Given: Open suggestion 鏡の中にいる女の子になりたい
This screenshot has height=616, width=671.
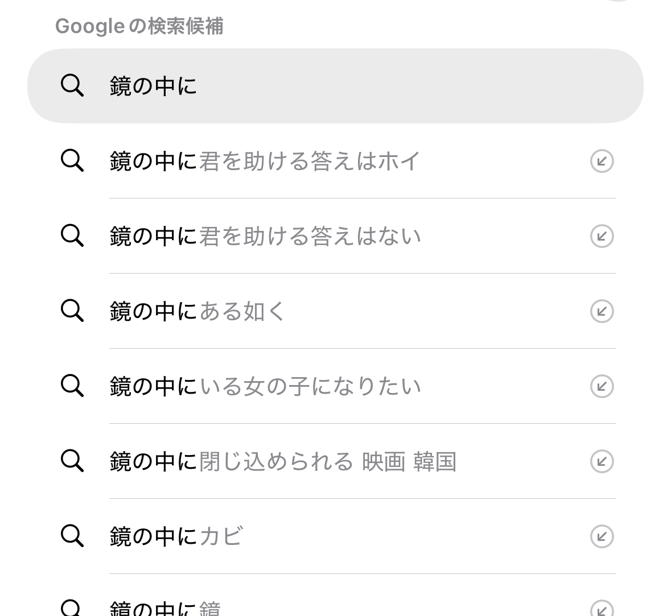Looking at the screenshot, I should point(265,387).
